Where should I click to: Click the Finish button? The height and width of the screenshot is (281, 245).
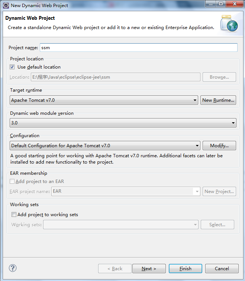tap(185, 268)
